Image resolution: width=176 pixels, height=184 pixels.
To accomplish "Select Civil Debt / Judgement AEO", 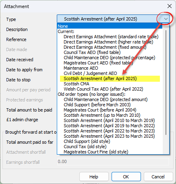I will (x=90, y=73).
